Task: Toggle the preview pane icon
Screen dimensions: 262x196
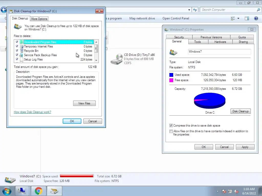Action: [247, 18]
